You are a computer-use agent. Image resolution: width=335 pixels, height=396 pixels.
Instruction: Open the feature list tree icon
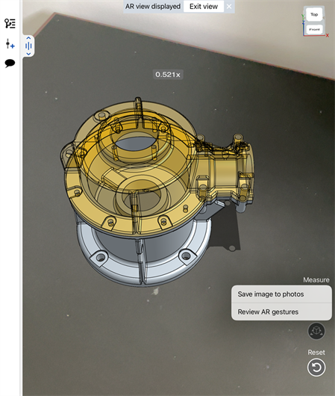click(x=10, y=23)
